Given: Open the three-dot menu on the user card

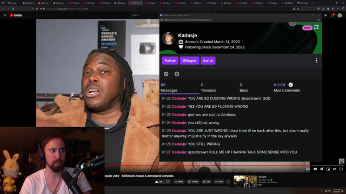Looking at the screenshot, I should (316, 60).
